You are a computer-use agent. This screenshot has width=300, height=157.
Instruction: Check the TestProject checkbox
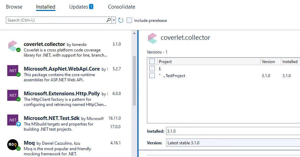(x=152, y=75)
